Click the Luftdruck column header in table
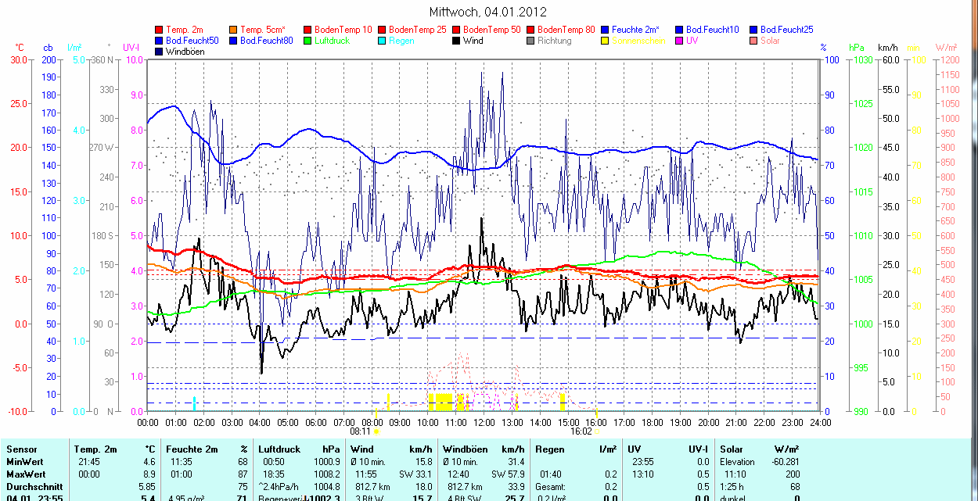The height and width of the screenshot is (501, 978). click(x=279, y=449)
